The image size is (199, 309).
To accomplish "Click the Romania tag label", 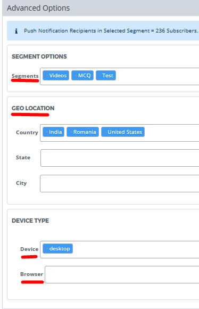I will pyautogui.click(x=85, y=132).
